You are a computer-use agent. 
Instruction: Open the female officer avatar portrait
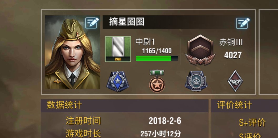coord(72,52)
